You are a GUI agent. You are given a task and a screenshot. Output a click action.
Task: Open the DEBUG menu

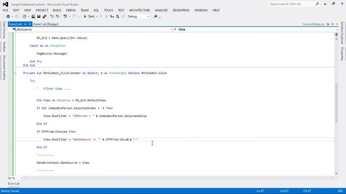click(71, 10)
